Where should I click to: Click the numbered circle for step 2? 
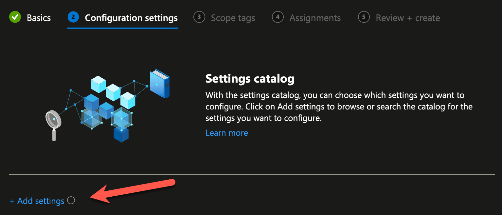(x=73, y=17)
